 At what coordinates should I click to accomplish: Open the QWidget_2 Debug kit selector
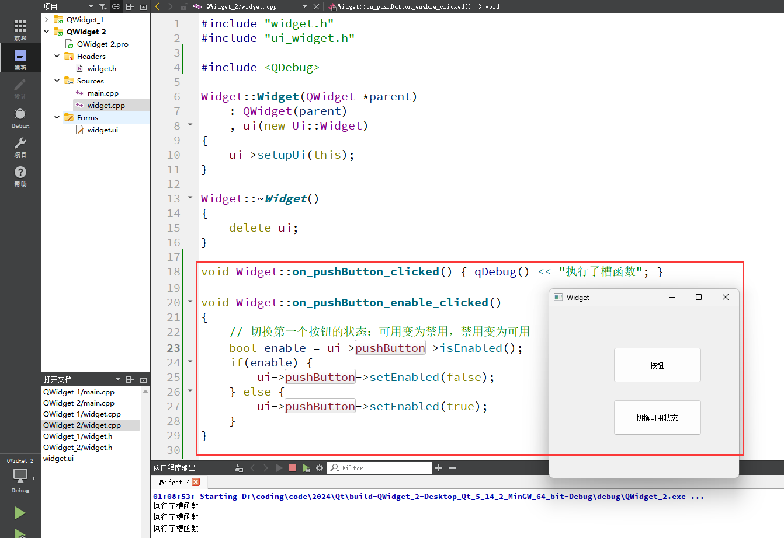20,476
